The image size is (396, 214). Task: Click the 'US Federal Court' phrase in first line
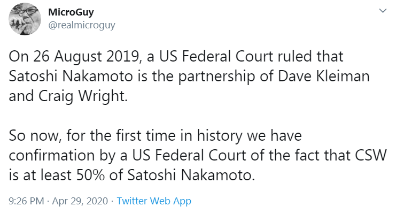tap(216, 56)
